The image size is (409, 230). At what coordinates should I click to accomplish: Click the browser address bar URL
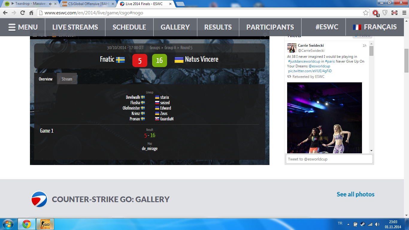click(94, 13)
